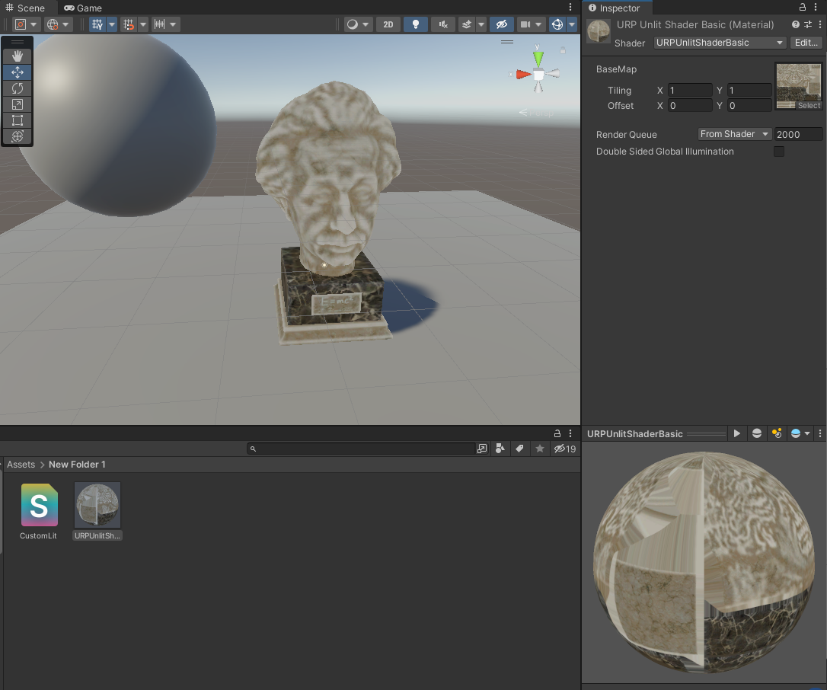Click New Folder 1 in breadcrumb

(x=77, y=465)
